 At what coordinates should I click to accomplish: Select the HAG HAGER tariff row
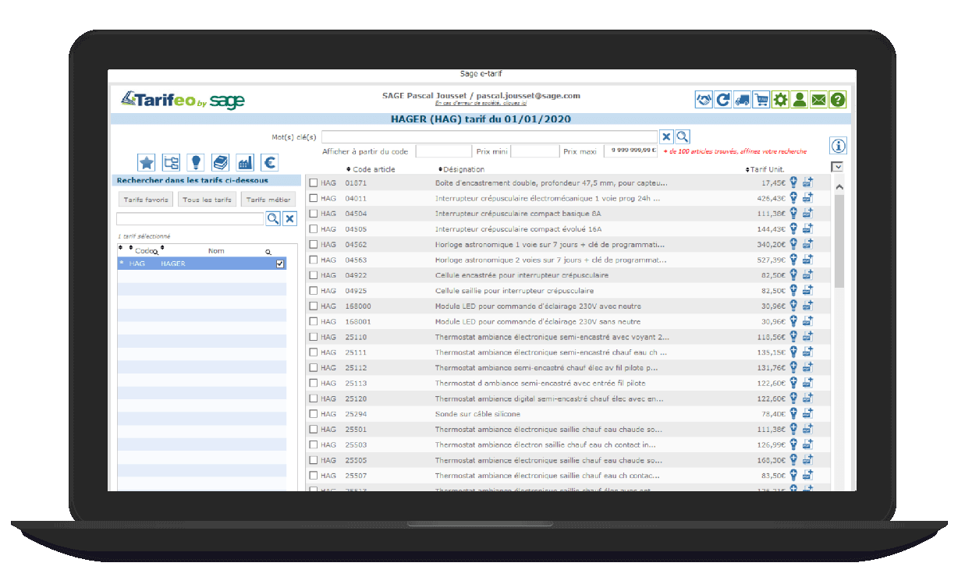[201, 264]
